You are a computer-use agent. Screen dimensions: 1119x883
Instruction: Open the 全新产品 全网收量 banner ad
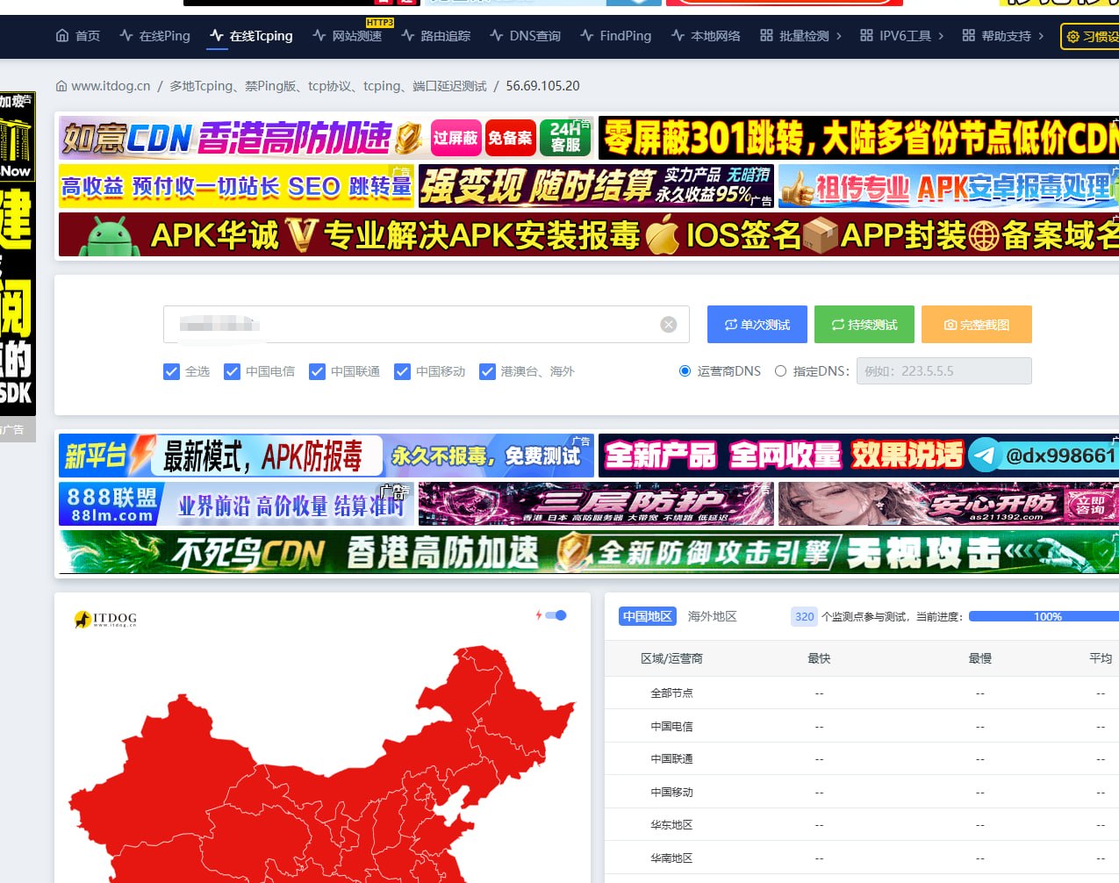pos(858,456)
